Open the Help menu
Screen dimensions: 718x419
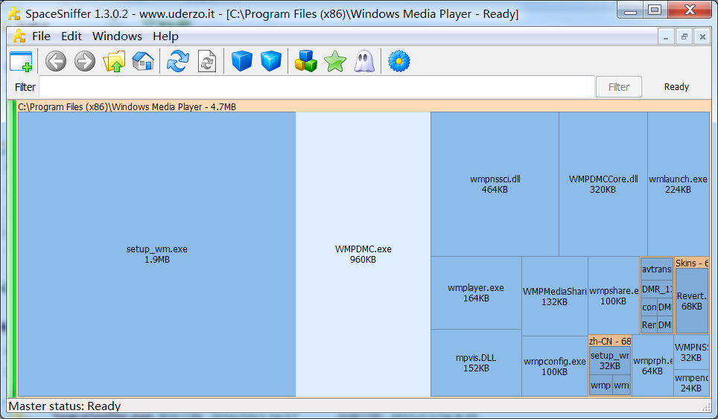click(165, 36)
